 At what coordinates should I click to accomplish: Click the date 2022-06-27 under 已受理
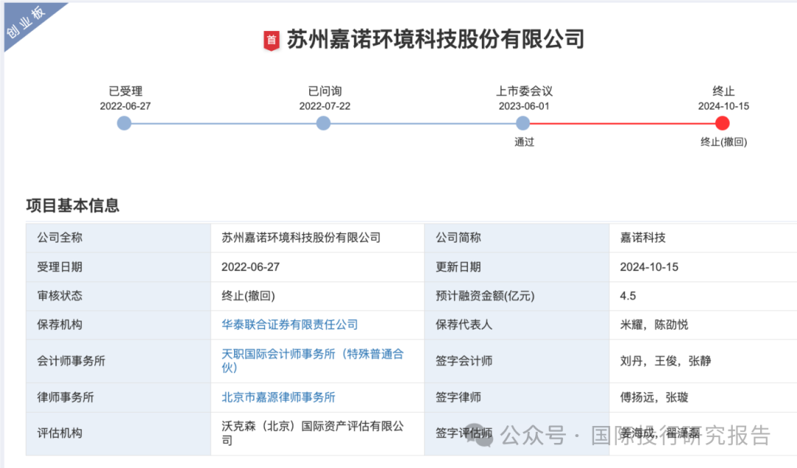point(125,106)
